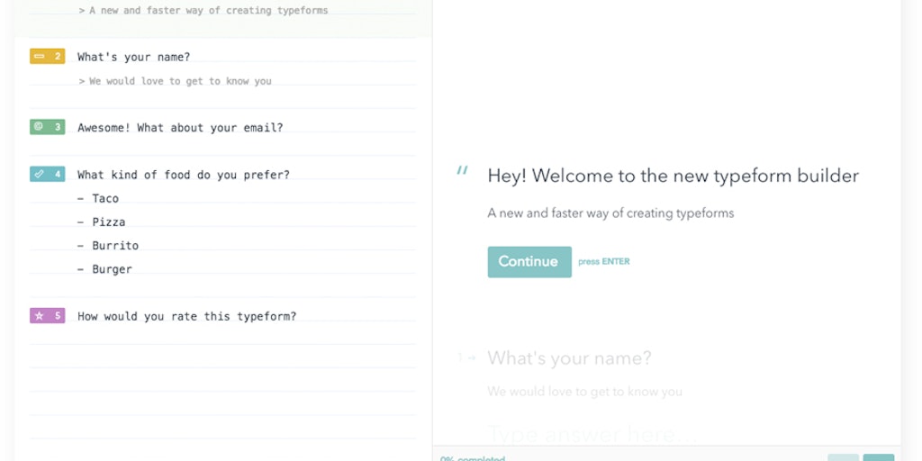The width and height of the screenshot is (922, 461).
Task: Click the next question navigation button at bottom
Action: click(879, 457)
